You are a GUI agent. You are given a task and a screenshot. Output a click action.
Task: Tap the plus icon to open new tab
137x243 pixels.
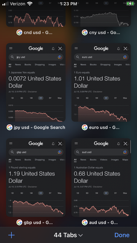[11, 235]
